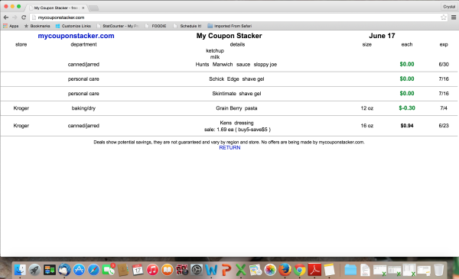Visit the mycouponstacker.com header link

[76, 36]
